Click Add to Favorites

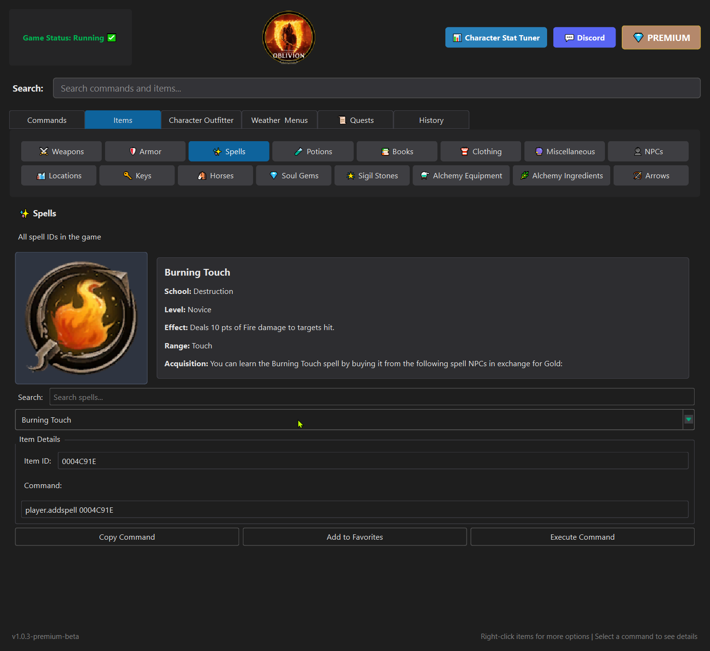coord(355,537)
